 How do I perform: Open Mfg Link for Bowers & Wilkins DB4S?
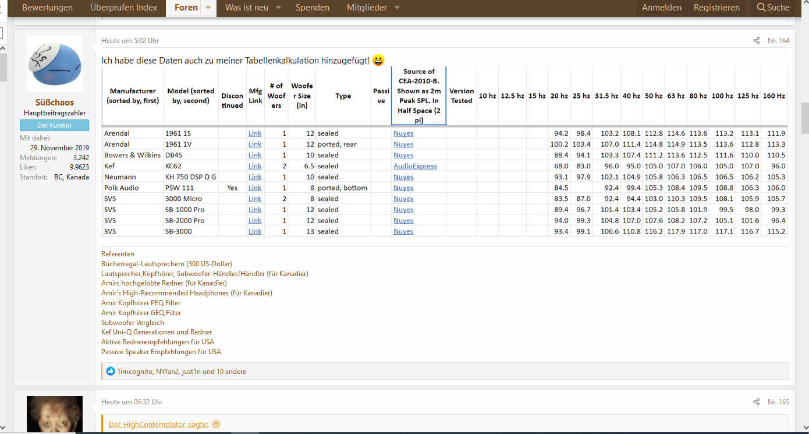click(x=255, y=156)
